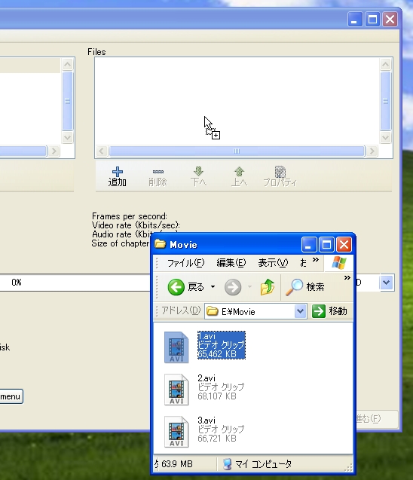Open the 検索 search magnifier

point(294,287)
